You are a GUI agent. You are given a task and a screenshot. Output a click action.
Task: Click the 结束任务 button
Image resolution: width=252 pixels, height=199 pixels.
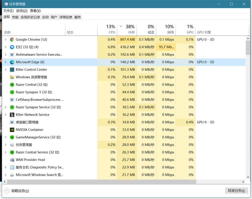[236, 190]
